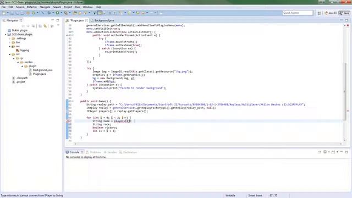Toggle code folding at the actionPerformed method line
Viewport: 352px width, 198px height.
click(73, 35)
